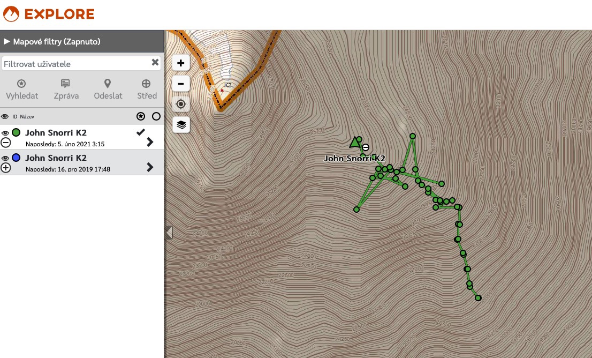Click the Střed center button

pos(147,89)
